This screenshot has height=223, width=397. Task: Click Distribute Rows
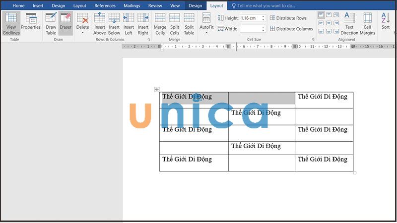pos(288,18)
